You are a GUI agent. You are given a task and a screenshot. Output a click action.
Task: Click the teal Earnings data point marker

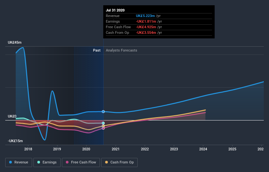tap(103, 123)
